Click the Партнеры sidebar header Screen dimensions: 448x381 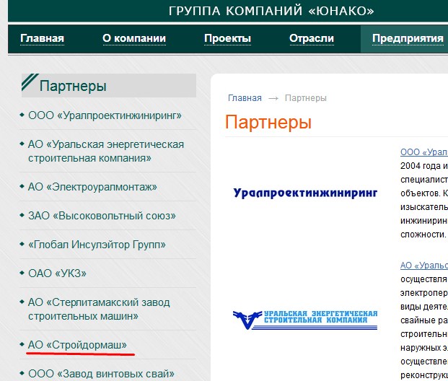pos(109,85)
